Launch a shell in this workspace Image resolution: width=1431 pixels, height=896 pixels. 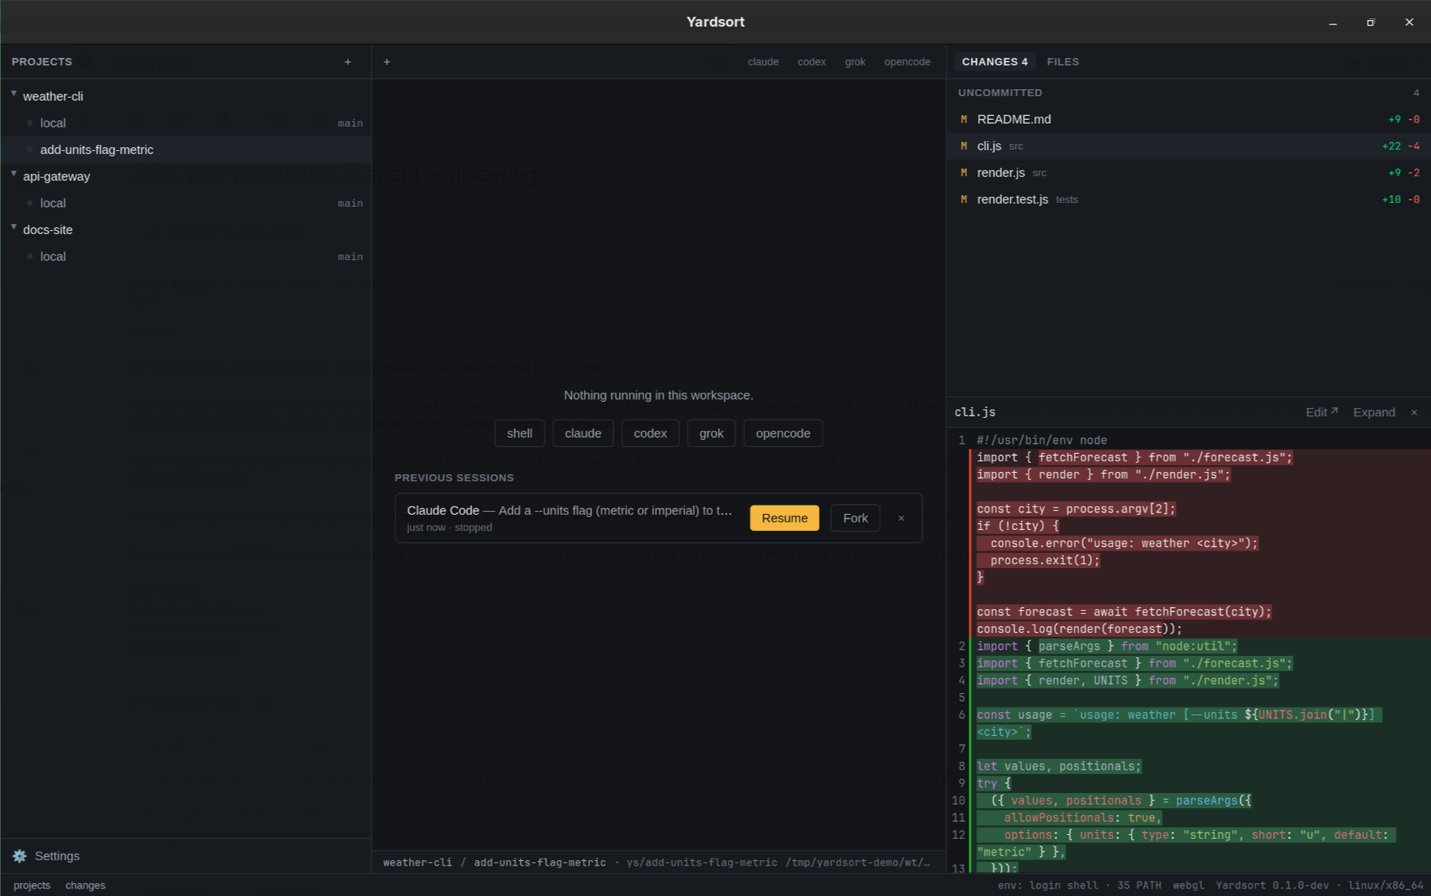(520, 433)
